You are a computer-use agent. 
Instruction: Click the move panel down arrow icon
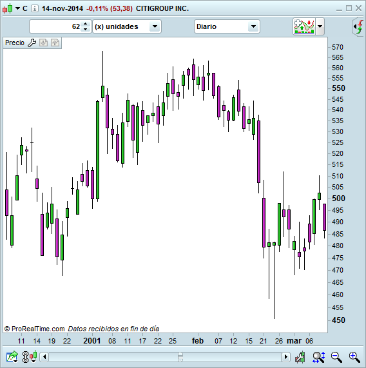tap(43, 43)
